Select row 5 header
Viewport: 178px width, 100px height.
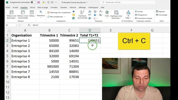pos(8,56)
